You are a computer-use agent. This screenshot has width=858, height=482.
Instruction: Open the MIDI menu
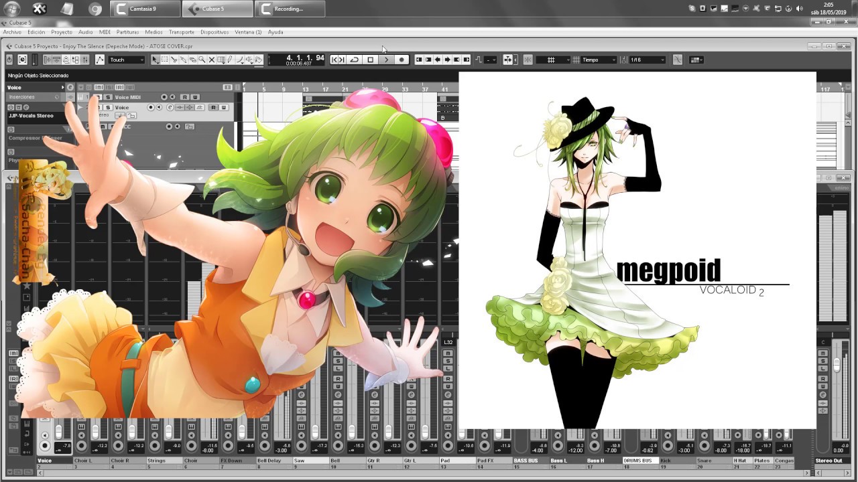(x=105, y=32)
